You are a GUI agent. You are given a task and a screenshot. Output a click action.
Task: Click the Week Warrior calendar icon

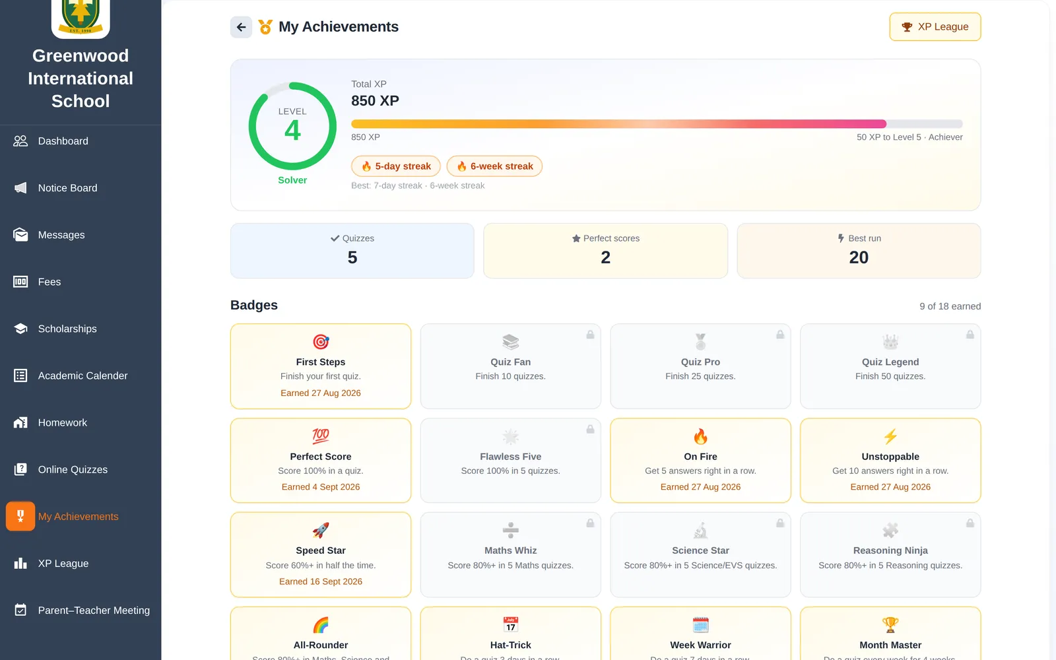pyautogui.click(x=700, y=624)
